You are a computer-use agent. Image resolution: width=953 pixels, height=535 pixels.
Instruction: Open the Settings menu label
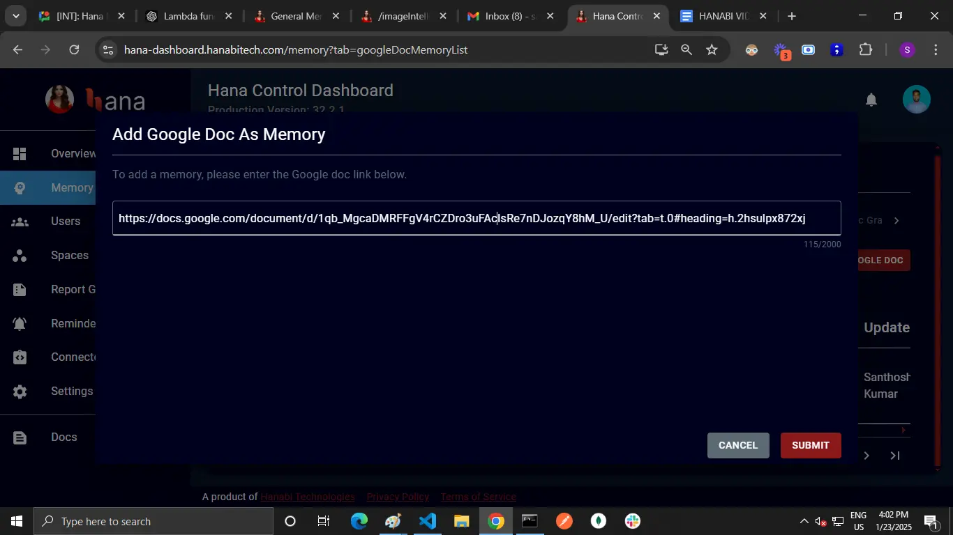72,391
